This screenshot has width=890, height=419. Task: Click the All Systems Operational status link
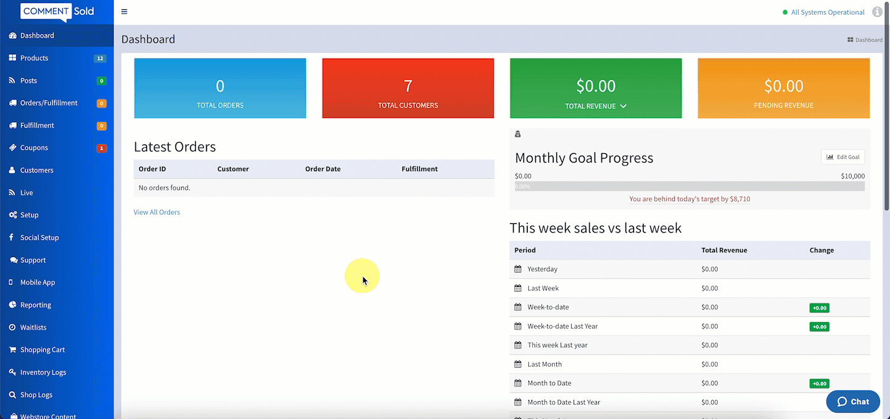pyautogui.click(x=827, y=12)
